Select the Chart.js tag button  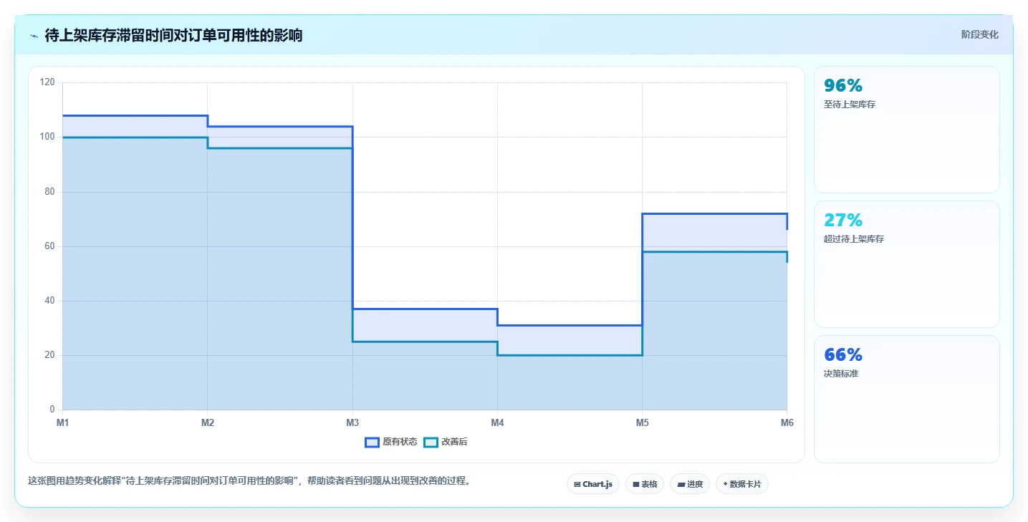[592, 484]
